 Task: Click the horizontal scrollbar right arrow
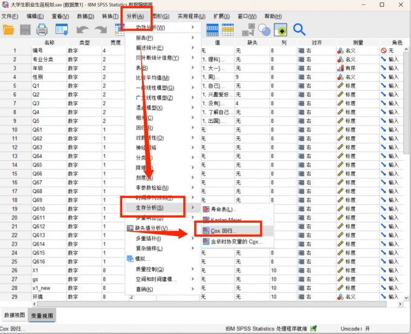400,304
